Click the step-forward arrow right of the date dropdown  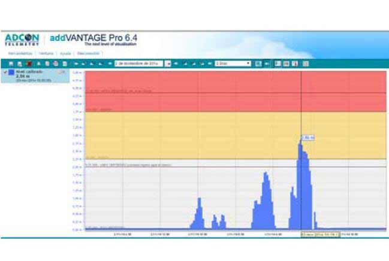pos(176,63)
